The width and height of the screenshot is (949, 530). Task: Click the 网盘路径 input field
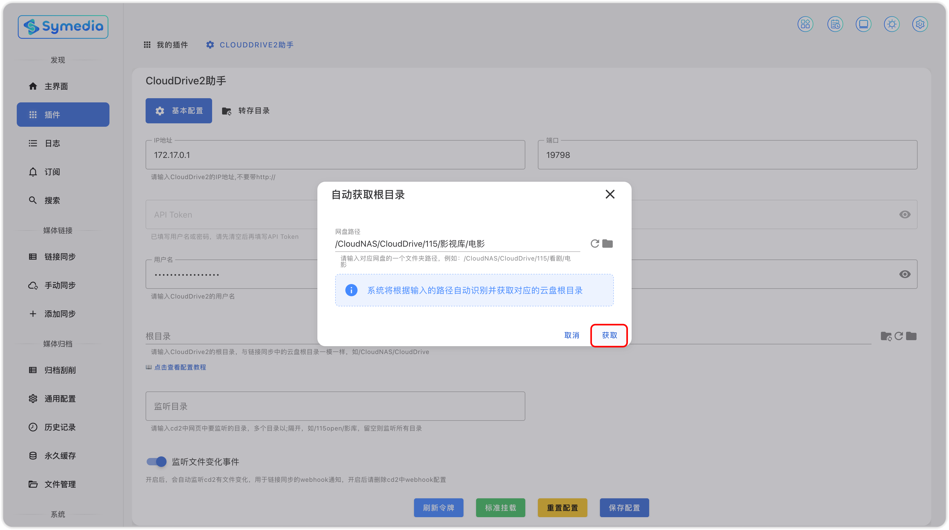point(457,244)
